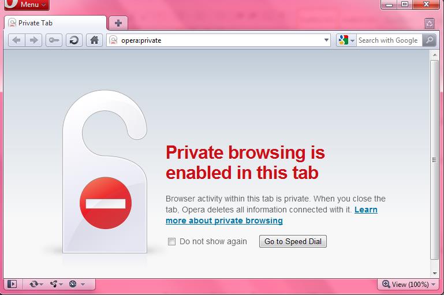Screen dimensions: 444x295
Task: Click the vertical scrollbar thumb
Action: pos(434,160)
